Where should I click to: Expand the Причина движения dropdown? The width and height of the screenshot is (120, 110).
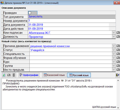click(x=114, y=46)
